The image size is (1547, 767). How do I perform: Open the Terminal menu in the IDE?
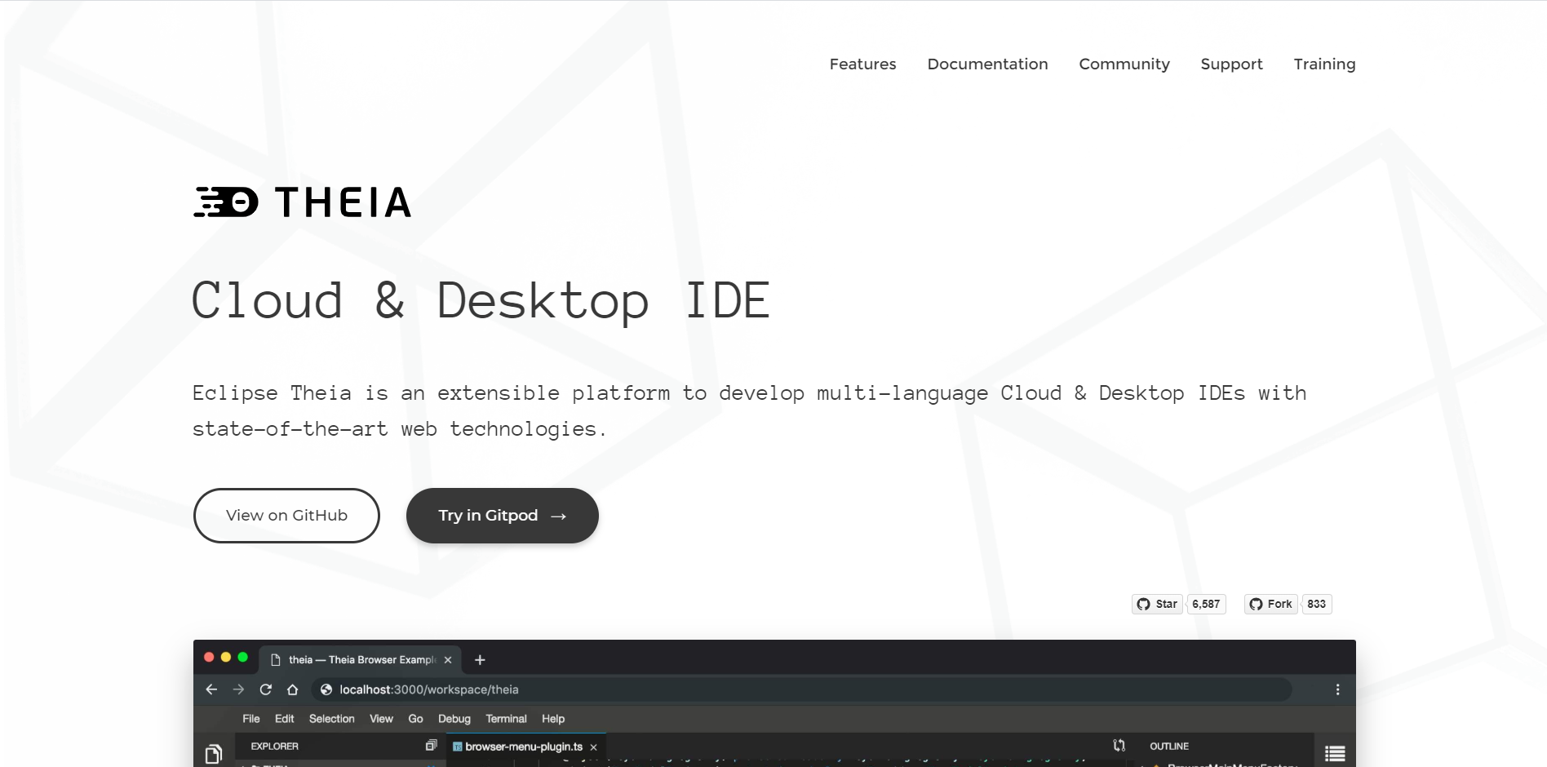click(506, 719)
